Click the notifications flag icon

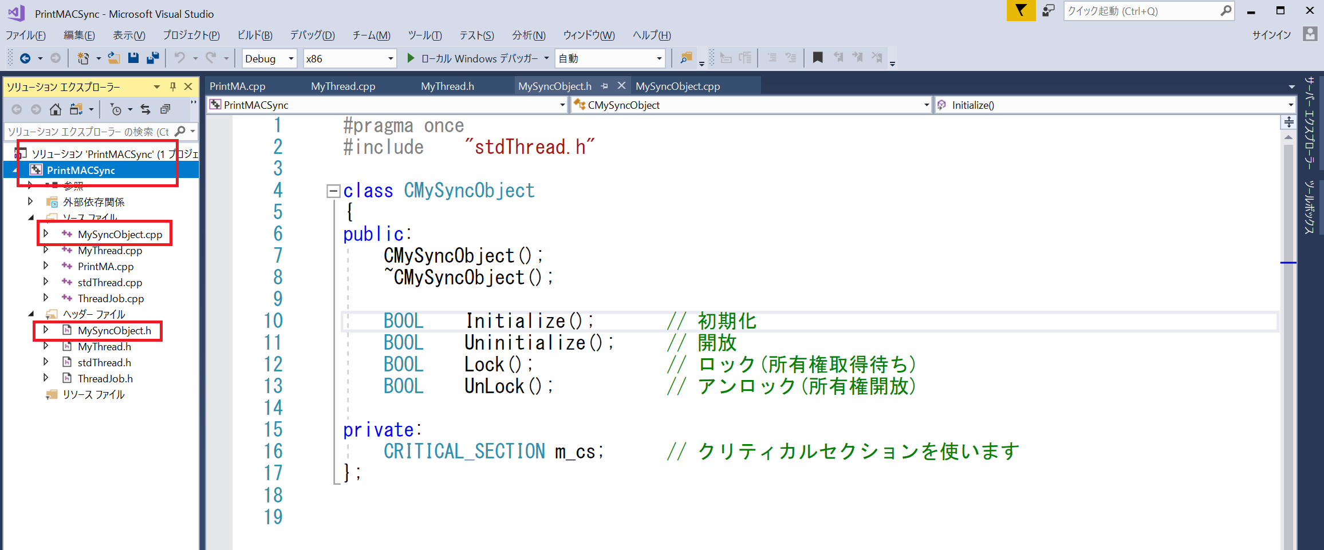1020,11
